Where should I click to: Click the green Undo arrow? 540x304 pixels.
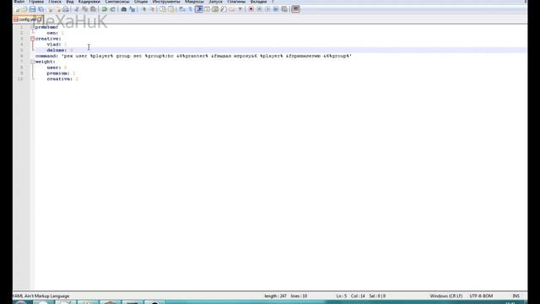click(x=105, y=9)
